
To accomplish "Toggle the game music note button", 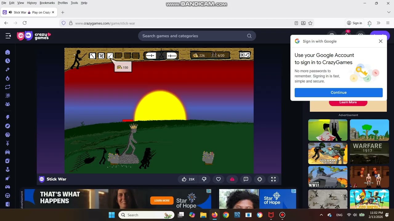I will pos(247,55).
